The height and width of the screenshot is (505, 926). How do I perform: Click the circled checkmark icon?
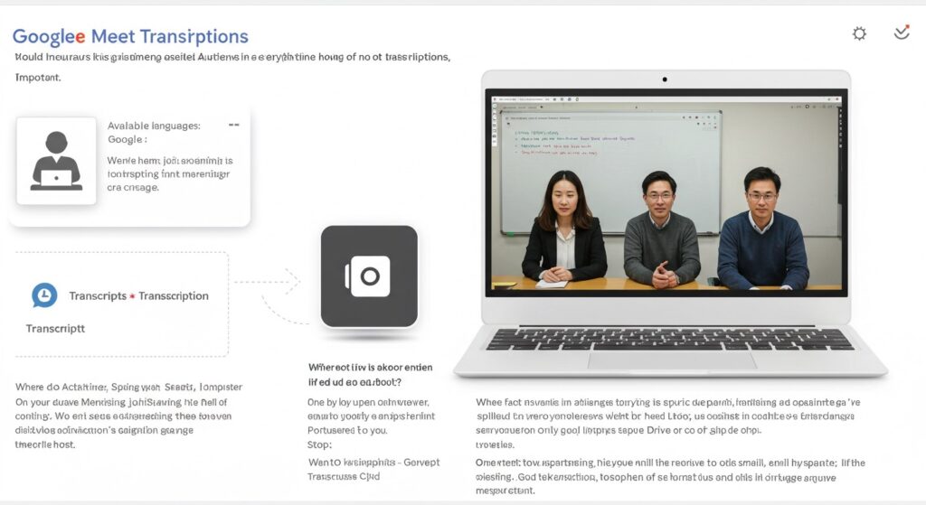(x=901, y=33)
